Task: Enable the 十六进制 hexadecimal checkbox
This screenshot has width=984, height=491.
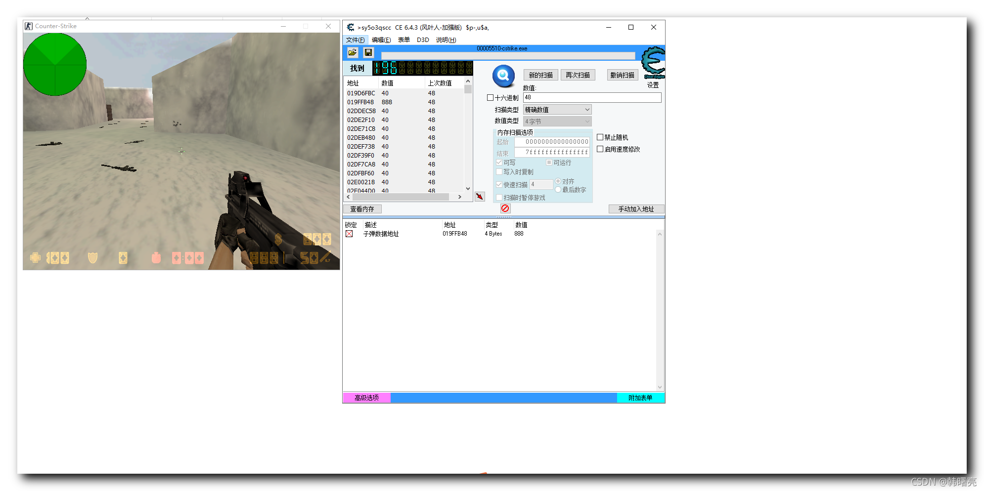Action: coord(490,98)
